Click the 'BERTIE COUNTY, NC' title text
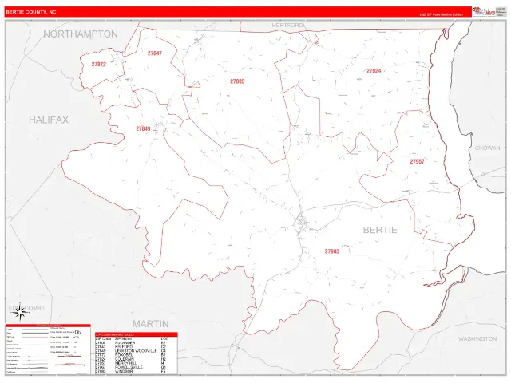This screenshot has width=511, height=383. [x=31, y=12]
